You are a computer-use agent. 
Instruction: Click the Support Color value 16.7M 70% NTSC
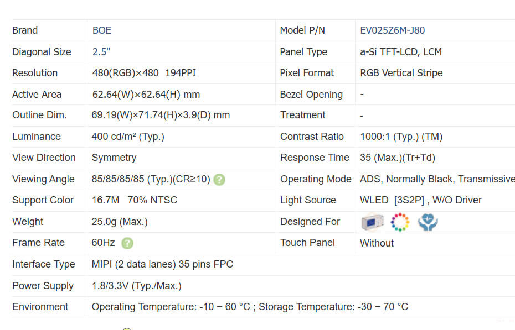(135, 200)
